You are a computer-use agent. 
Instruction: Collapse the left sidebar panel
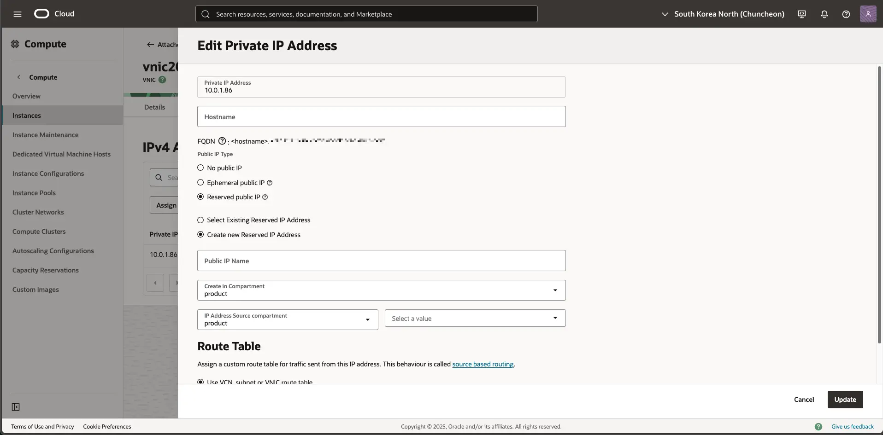pyautogui.click(x=15, y=407)
